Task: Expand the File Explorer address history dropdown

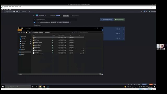Action: tap(72, 32)
